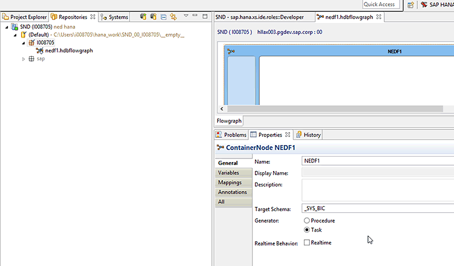Open the Annotations properties section
This screenshot has width=454, height=266.
click(234, 192)
